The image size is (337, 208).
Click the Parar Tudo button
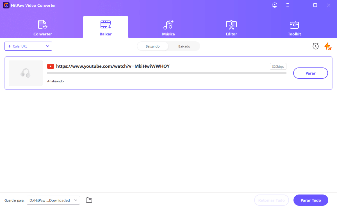(x=311, y=200)
